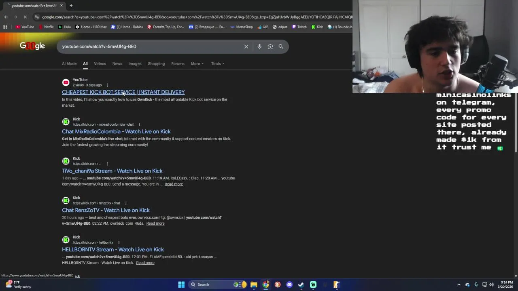This screenshot has height=291, width=518.
Task: Stop loading the page in Chrome
Action: click(25, 17)
